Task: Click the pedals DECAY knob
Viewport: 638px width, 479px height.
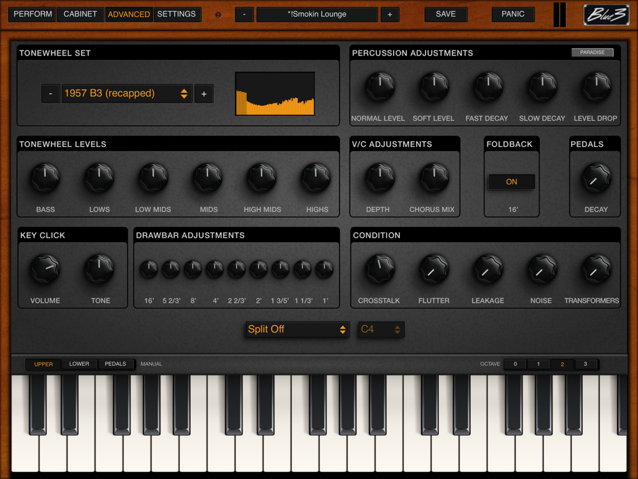Action: [x=597, y=178]
